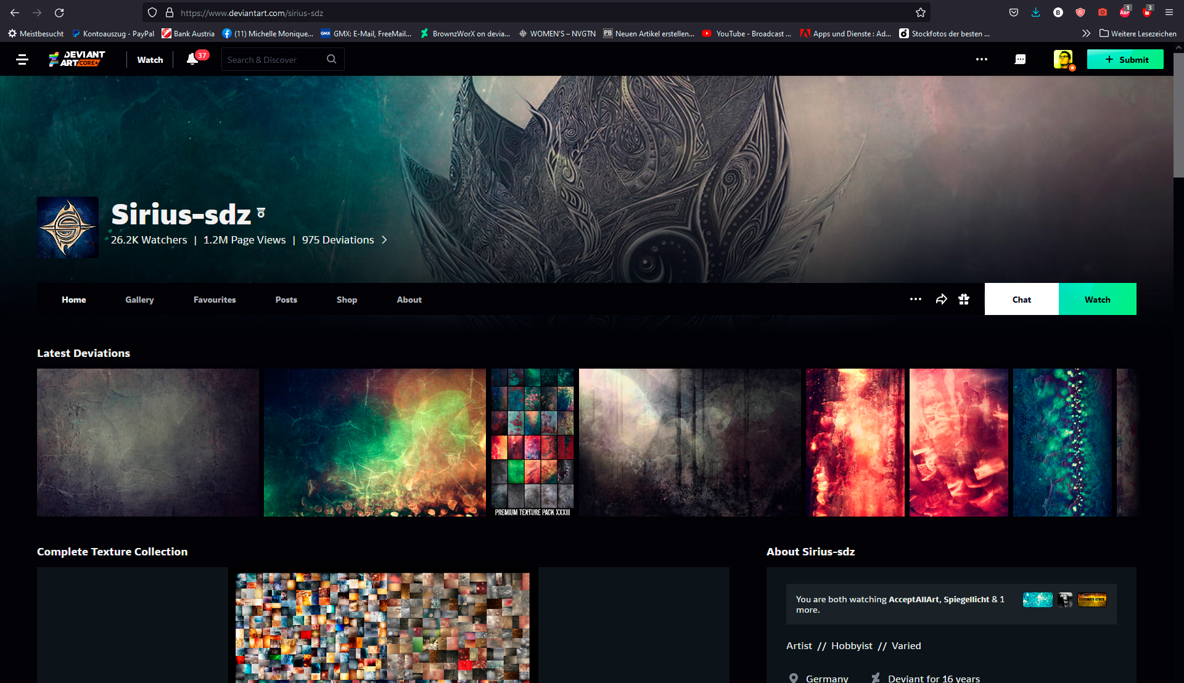
Task: Bookmark page with the star icon
Action: [x=921, y=13]
